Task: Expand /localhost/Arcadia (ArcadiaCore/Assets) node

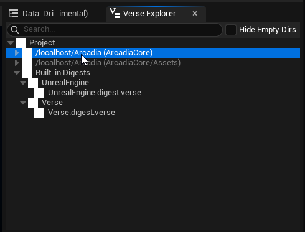Action: 17,63
